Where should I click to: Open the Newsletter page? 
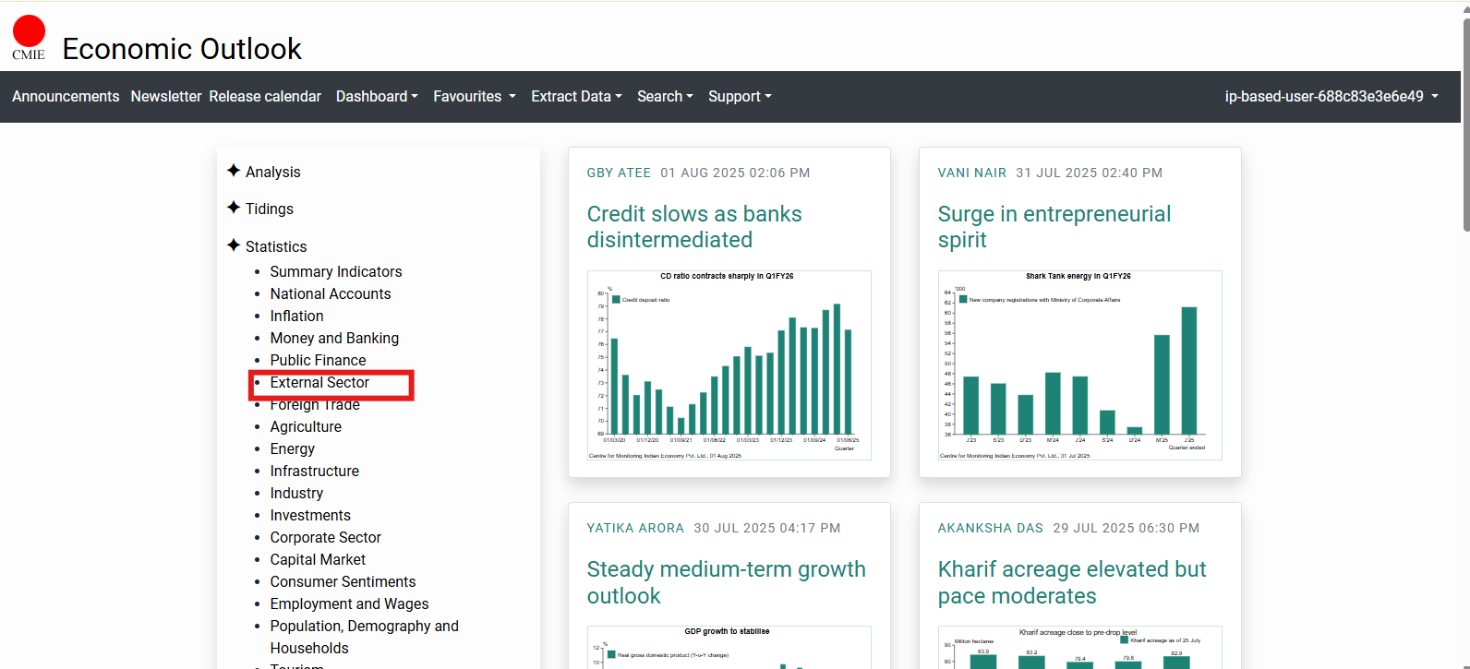(x=166, y=97)
